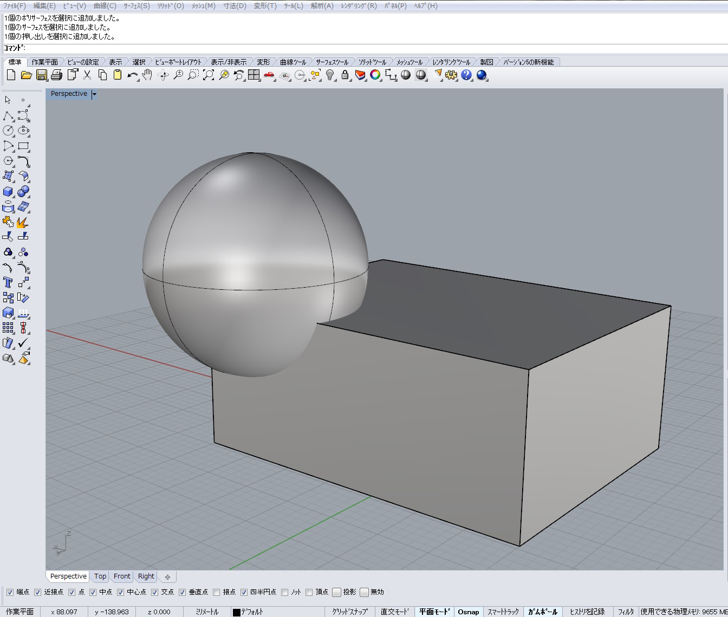Click the Print icon in the toolbar
The width and height of the screenshot is (728, 617).
pos(56,75)
